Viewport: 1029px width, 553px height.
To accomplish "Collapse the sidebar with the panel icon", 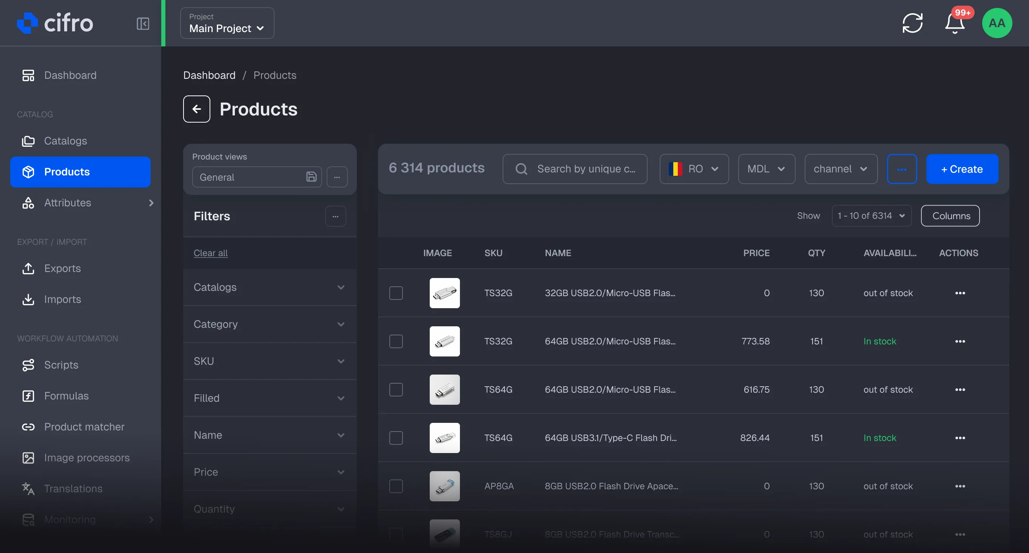I will [143, 23].
